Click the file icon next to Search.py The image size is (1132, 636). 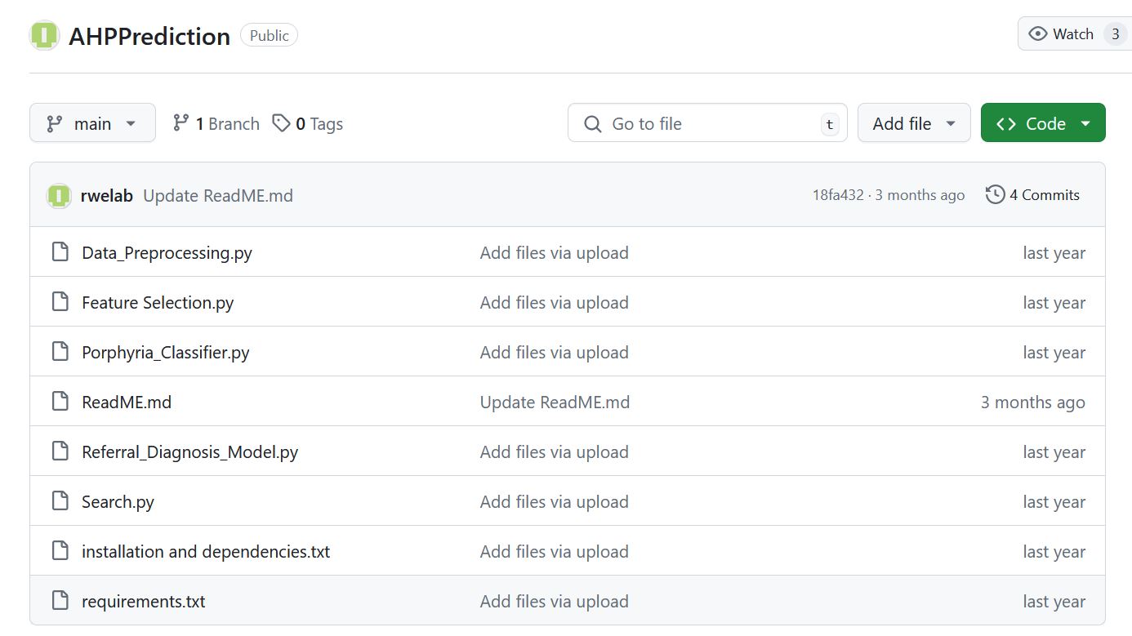pyautogui.click(x=60, y=501)
